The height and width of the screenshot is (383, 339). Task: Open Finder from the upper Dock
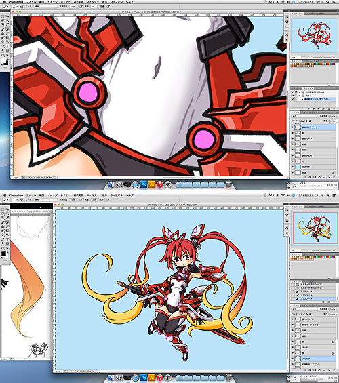click(x=111, y=184)
